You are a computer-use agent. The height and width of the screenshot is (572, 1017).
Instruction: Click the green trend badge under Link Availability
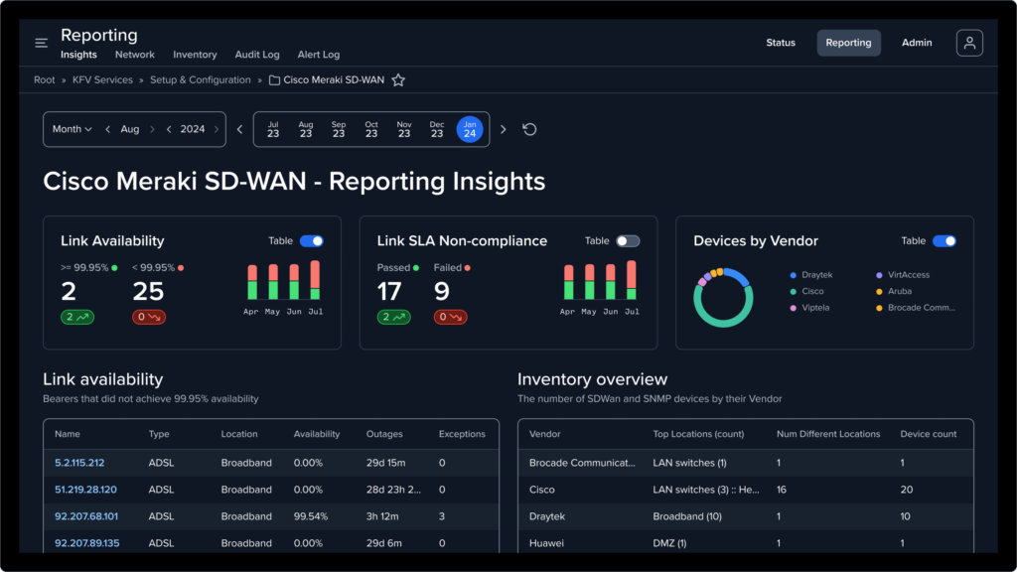pyautogui.click(x=78, y=316)
